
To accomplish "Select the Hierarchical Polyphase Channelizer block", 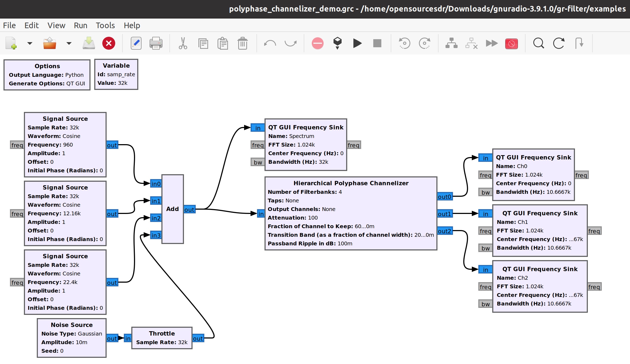I will click(351, 213).
